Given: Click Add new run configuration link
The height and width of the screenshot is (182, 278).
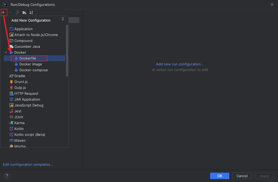Looking at the screenshot, I should click(x=179, y=64).
